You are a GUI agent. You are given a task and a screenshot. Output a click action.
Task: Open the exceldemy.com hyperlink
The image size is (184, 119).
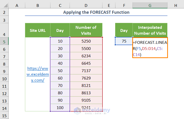coord(38,74)
